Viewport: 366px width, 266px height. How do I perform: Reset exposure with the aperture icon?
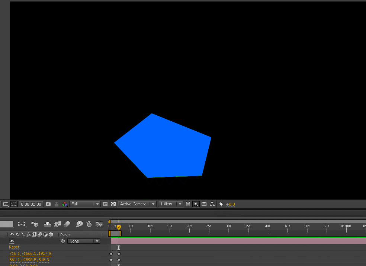[x=221, y=204]
